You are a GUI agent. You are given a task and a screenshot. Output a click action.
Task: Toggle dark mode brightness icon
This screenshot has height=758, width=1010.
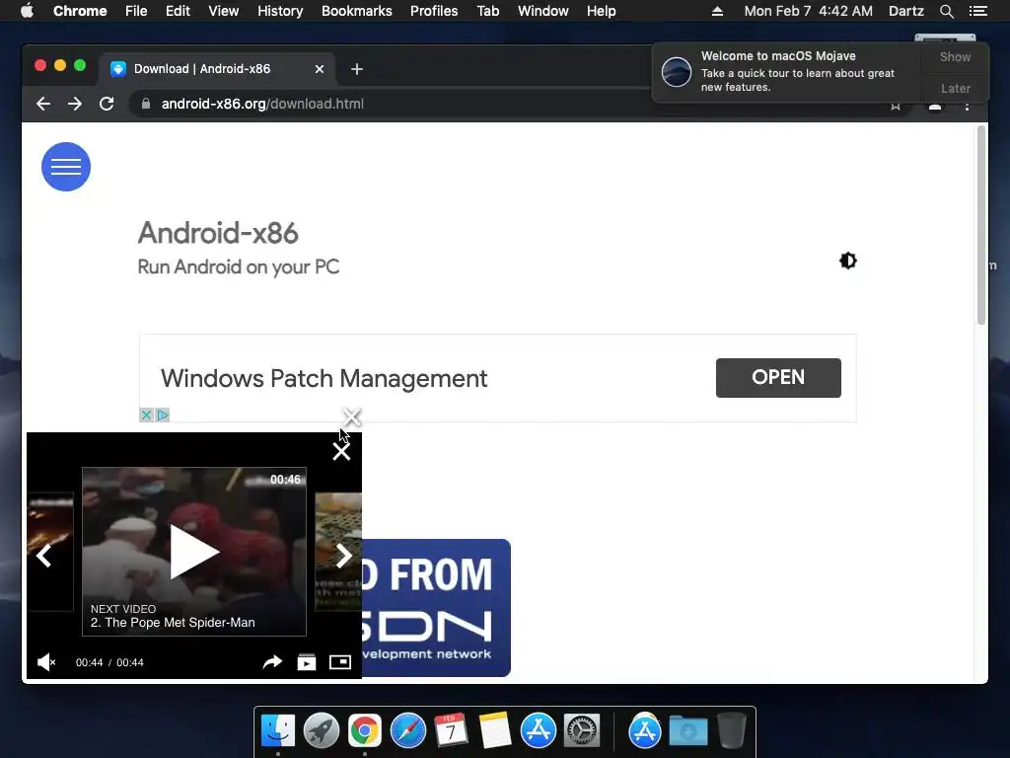847,261
